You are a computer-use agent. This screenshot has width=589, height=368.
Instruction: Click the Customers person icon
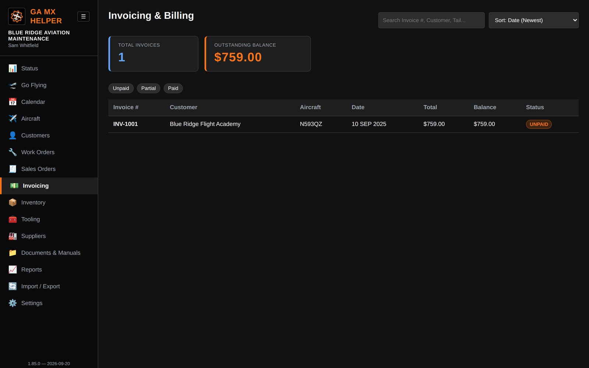click(x=13, y=135)
